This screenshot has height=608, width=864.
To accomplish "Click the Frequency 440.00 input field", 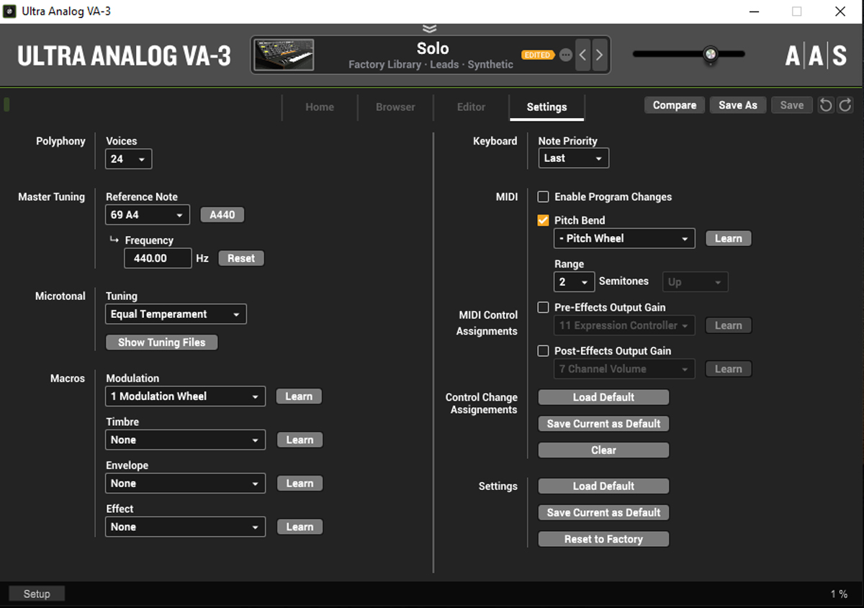I will [x=158, y=258].
